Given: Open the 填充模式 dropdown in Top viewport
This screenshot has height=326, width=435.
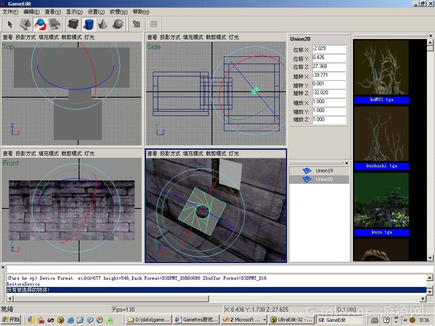Looking at the screenshot, I should coord(48,37).
